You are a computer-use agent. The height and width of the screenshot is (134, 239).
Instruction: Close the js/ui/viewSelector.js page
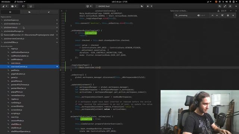[57, 24]
